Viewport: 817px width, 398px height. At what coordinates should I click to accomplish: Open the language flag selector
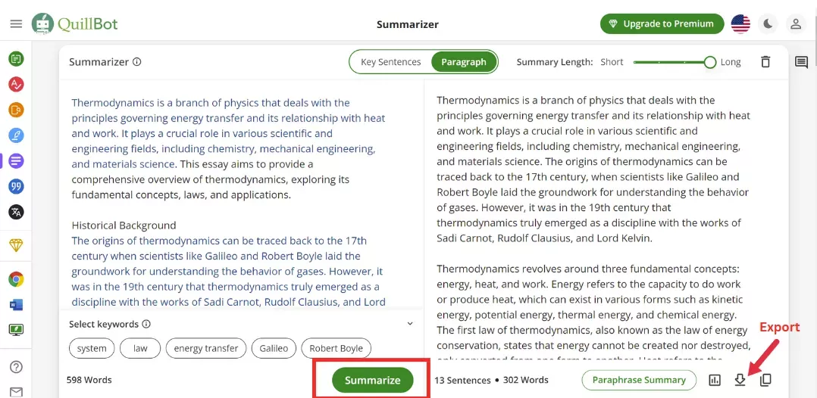pyautogui.click(x=740, y=24)
